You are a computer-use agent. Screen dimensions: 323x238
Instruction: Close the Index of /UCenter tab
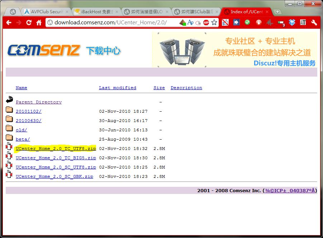click(267, 12)
